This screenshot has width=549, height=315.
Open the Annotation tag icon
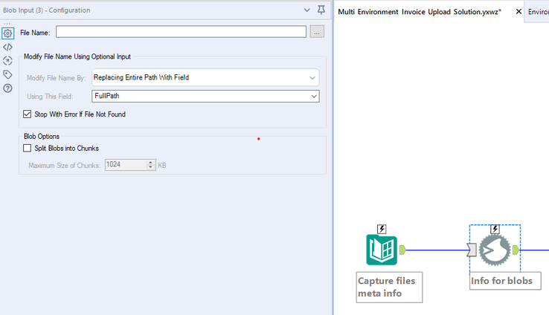tap(7, 74)
